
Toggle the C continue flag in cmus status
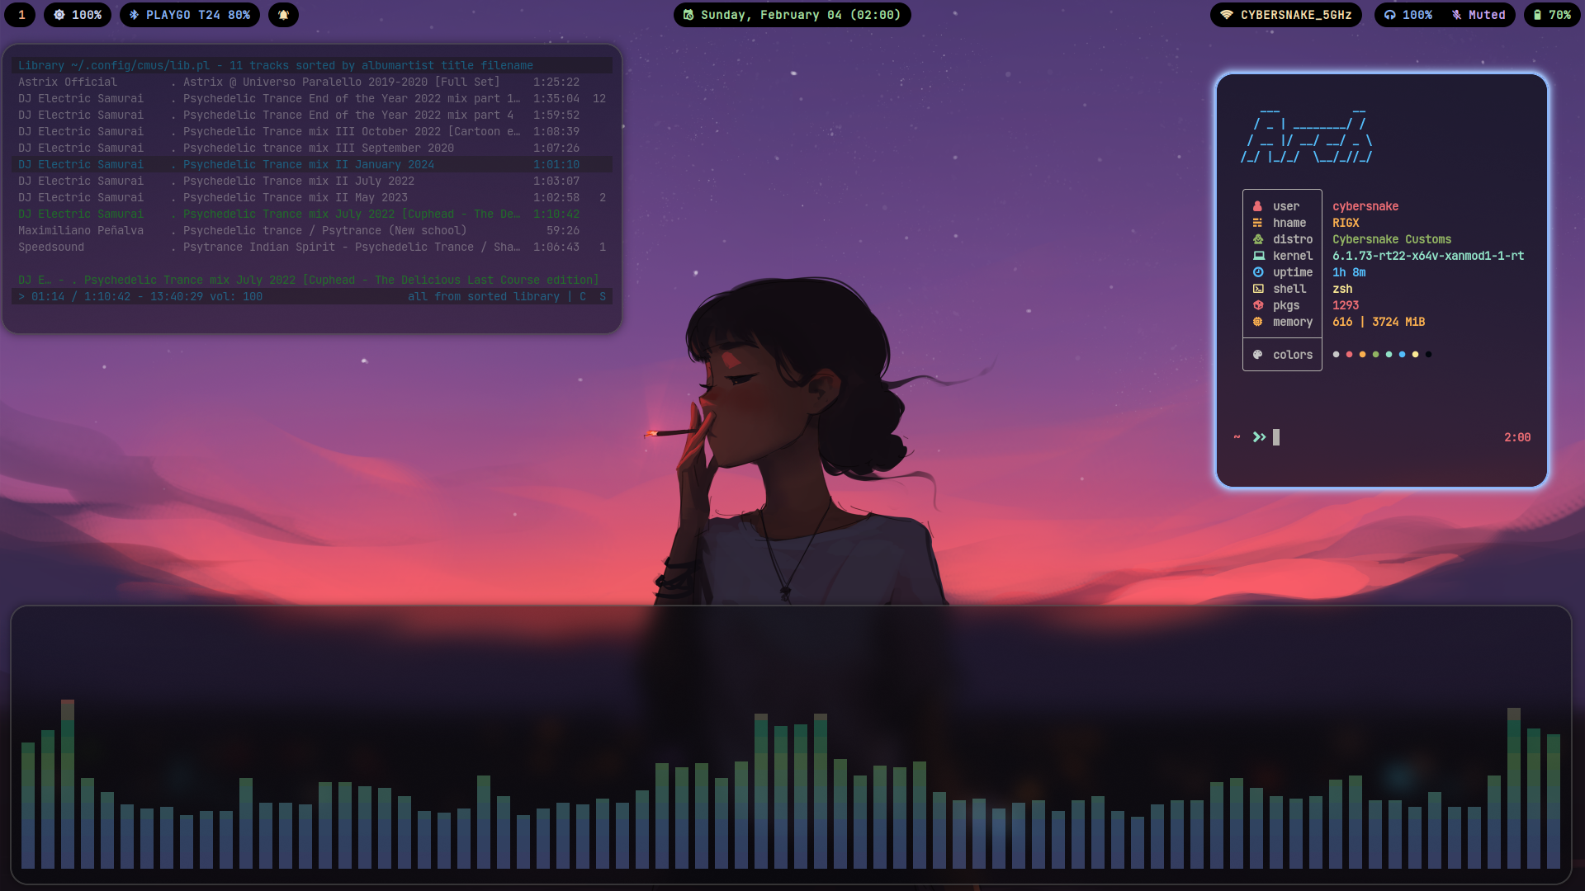(583, 296)
